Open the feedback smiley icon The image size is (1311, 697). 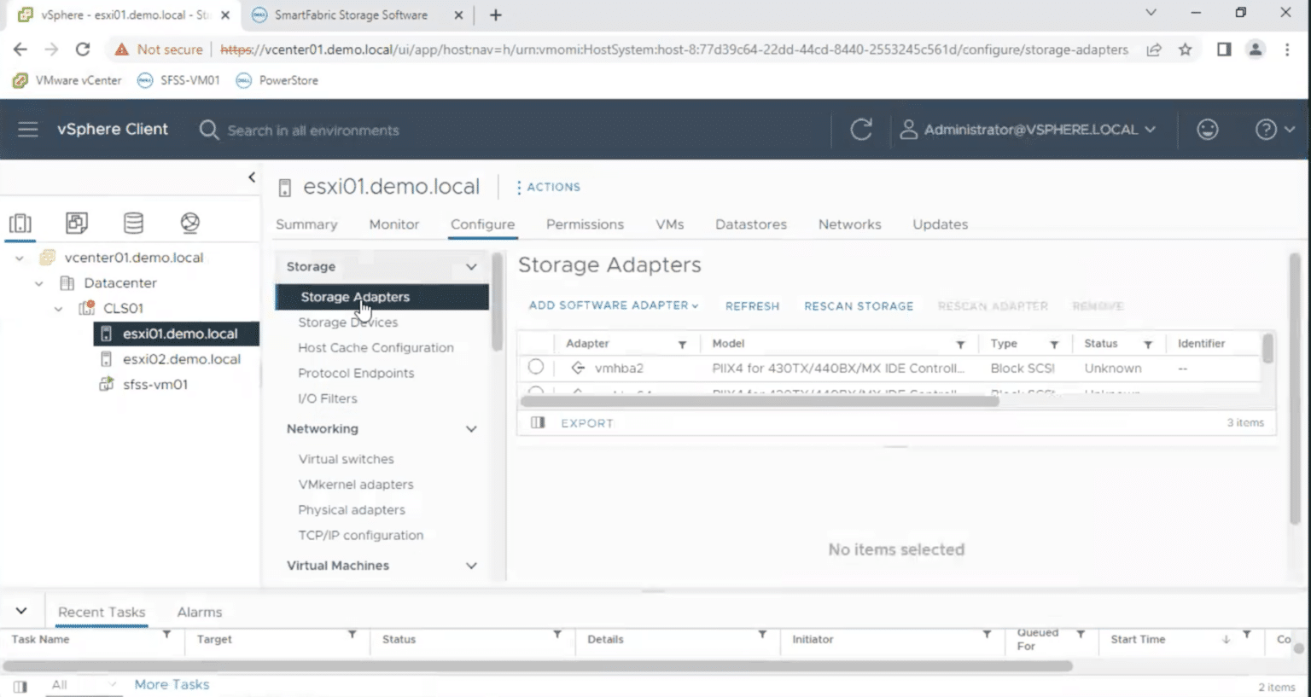(1207, 130)
